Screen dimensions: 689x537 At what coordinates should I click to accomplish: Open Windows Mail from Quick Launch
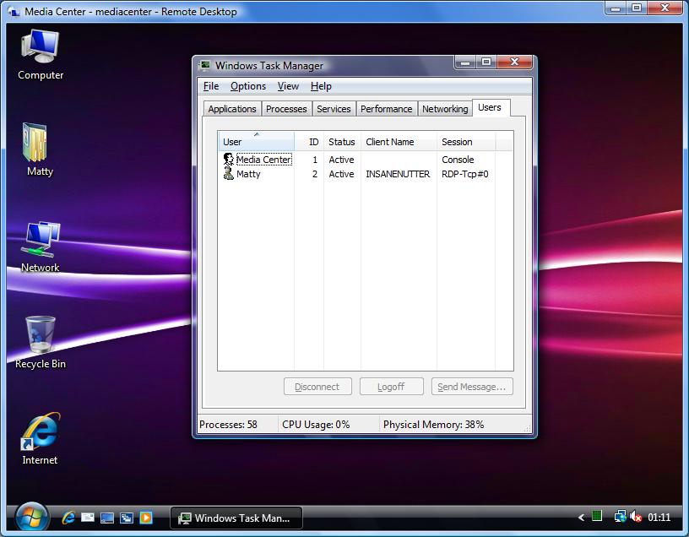pos(88,518)
